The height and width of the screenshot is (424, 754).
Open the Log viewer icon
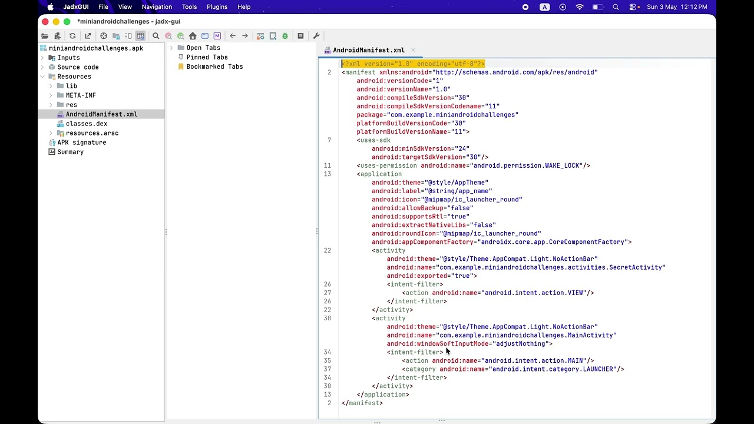click(300, 36)
